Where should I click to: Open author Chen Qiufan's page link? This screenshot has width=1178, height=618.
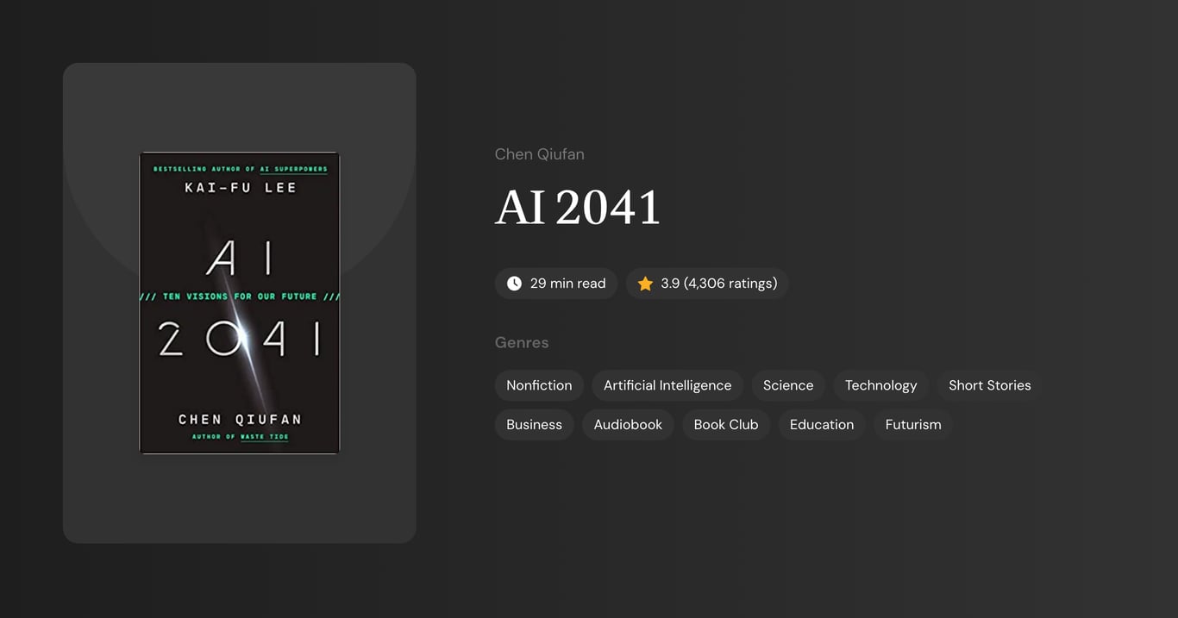coord(539,154)
